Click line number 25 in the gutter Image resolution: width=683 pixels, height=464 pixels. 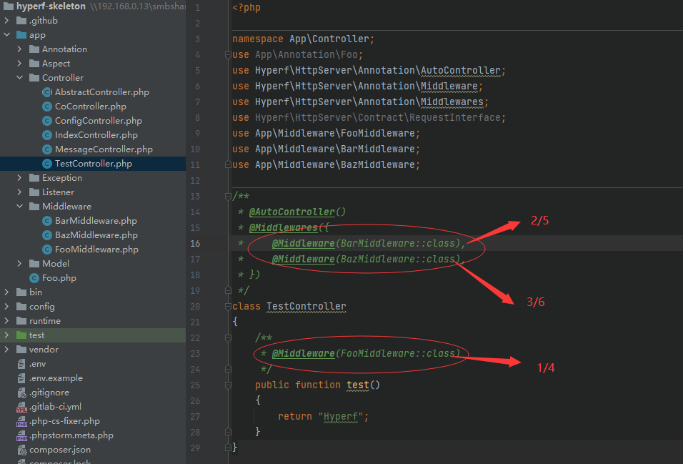click(x=195, y=385)
